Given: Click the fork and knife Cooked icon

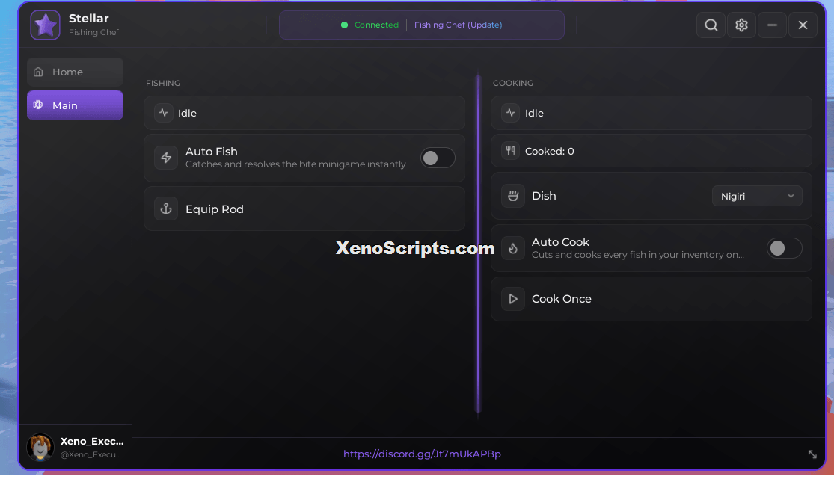Looking at the screenshot, I should pos(511,151).
